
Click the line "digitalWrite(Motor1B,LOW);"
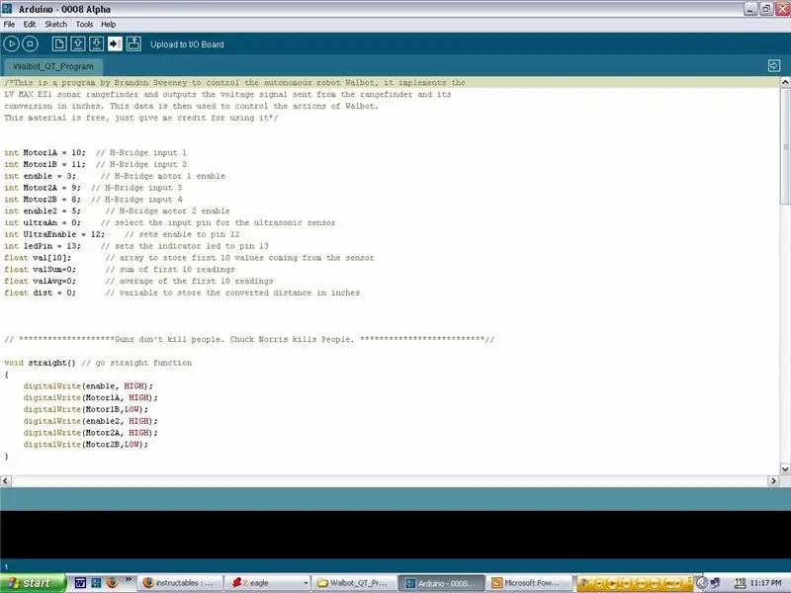coord(86,409)
